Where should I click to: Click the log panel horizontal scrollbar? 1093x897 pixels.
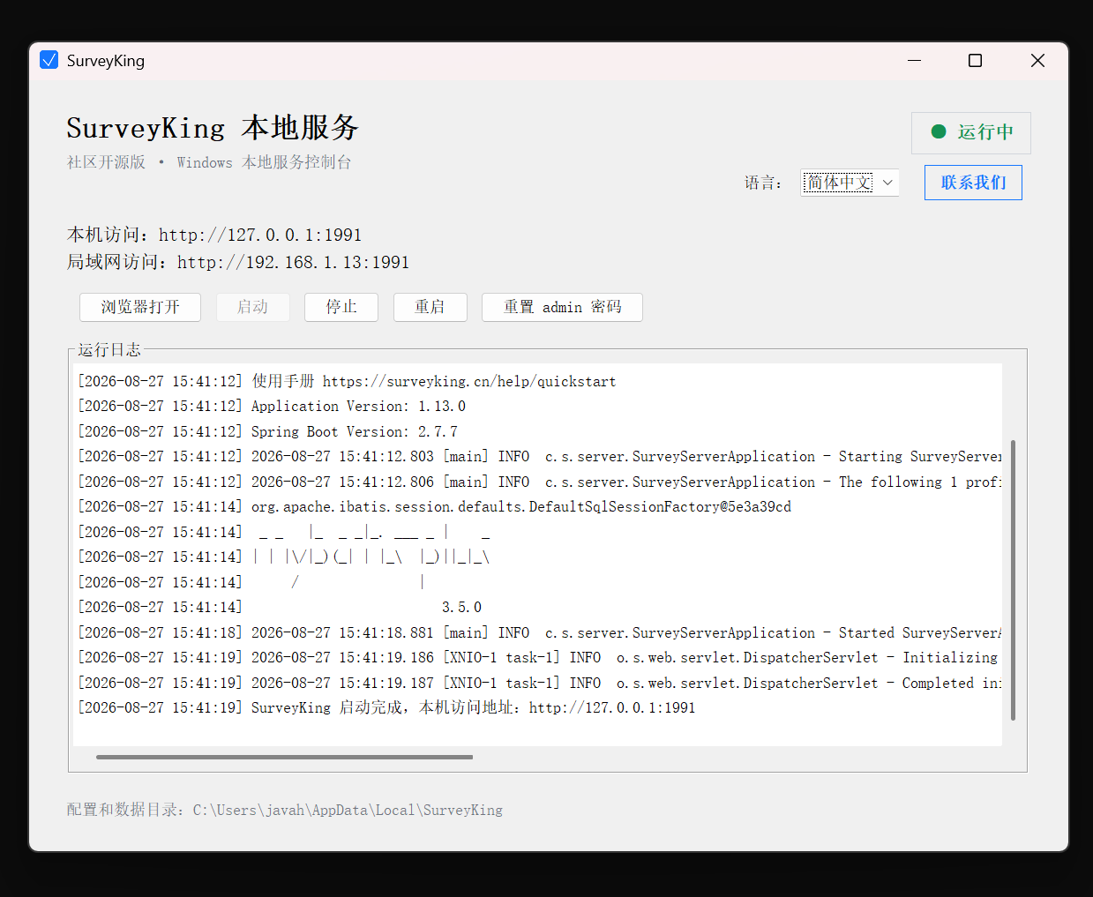pyautogui.click(x=284, y=757)
